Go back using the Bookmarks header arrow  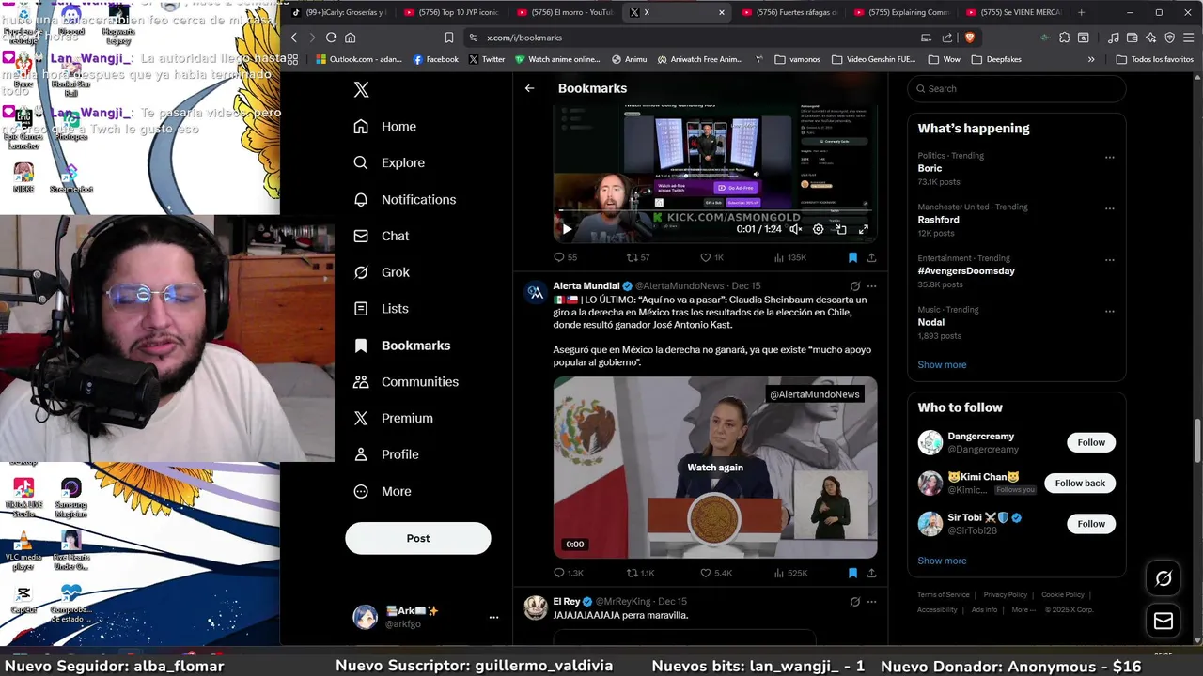(x=530, y=88)
